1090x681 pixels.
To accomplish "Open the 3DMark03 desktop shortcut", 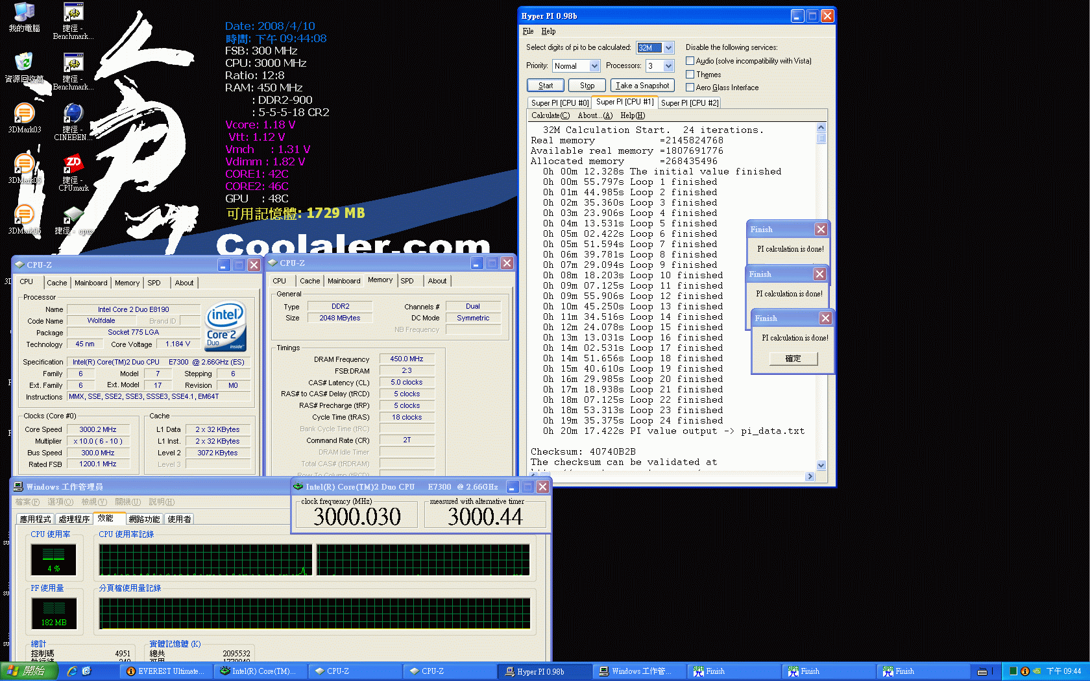I will [24, 114].
